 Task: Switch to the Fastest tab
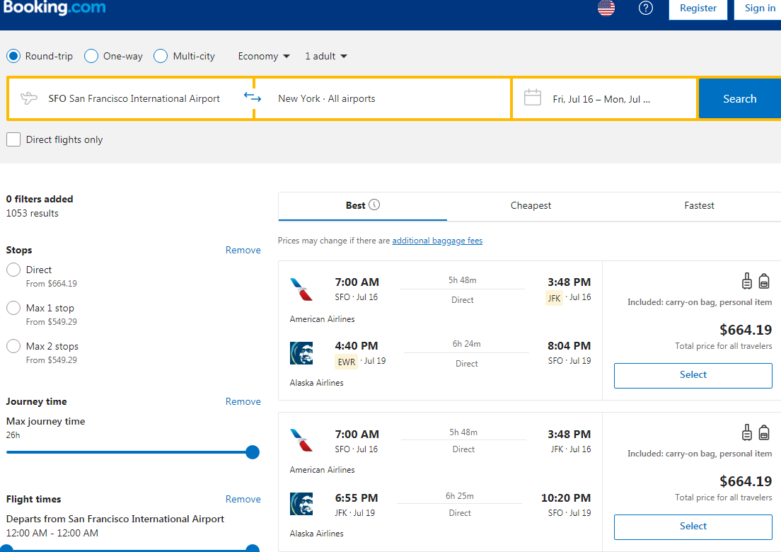tap(699, 205)
